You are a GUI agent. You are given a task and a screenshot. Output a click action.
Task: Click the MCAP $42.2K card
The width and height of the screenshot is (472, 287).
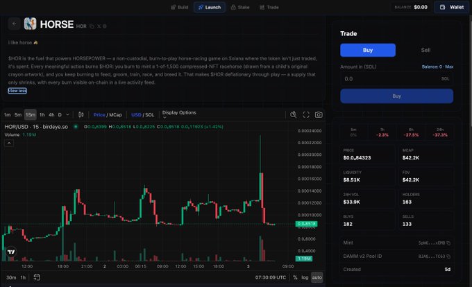426,154
